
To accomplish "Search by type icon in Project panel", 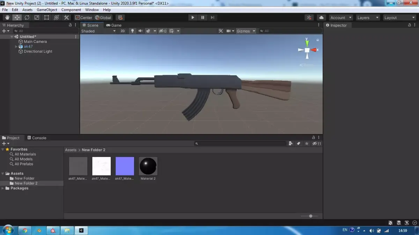I will point(291,143).
